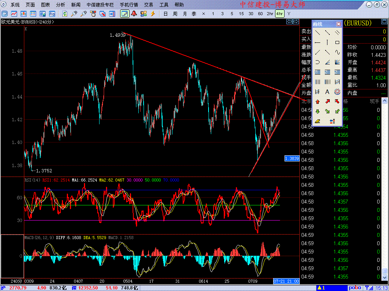Select the rectangle drawing tool
The height and width of the screenshot is (291, 389).
pos(337,42)
